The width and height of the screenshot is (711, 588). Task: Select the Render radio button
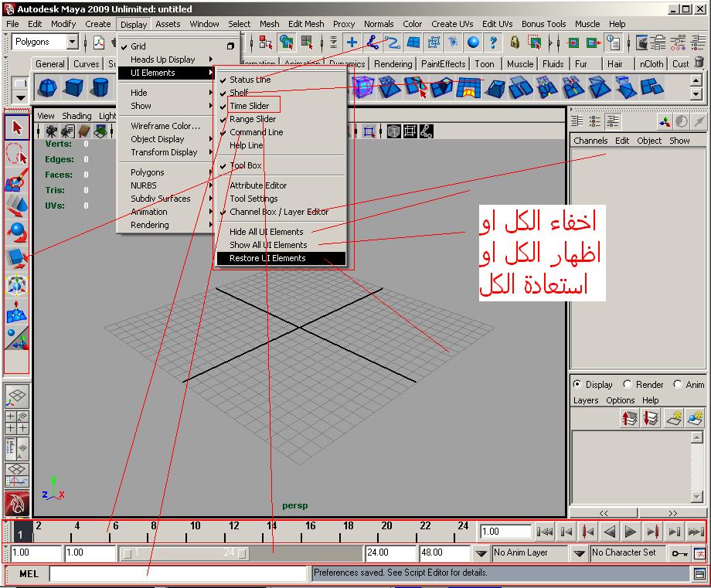[x=628, y=384]
